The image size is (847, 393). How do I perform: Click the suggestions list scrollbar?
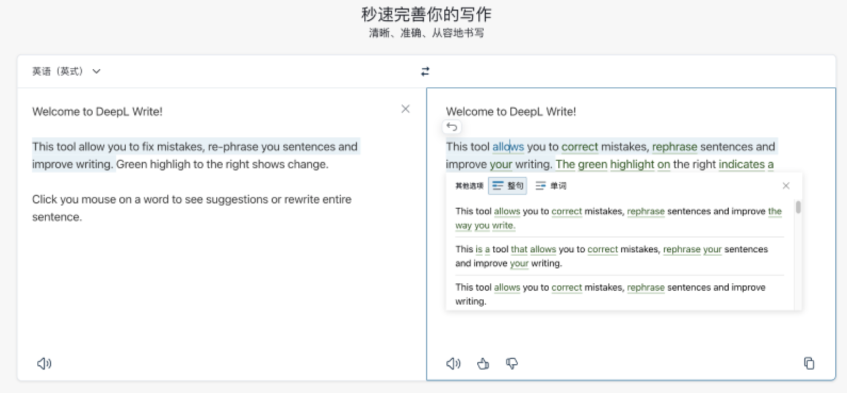797,208
